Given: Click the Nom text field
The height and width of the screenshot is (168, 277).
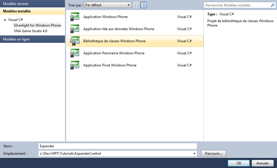Looking at the screenshot, I should pos(118,146).
